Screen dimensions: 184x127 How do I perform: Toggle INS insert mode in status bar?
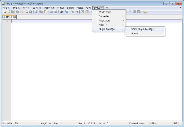[x=175, y=124]
